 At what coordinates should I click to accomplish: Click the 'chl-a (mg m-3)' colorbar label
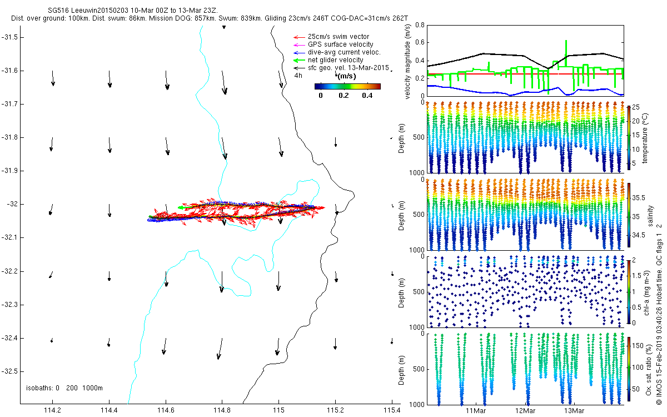coord(648,292)
